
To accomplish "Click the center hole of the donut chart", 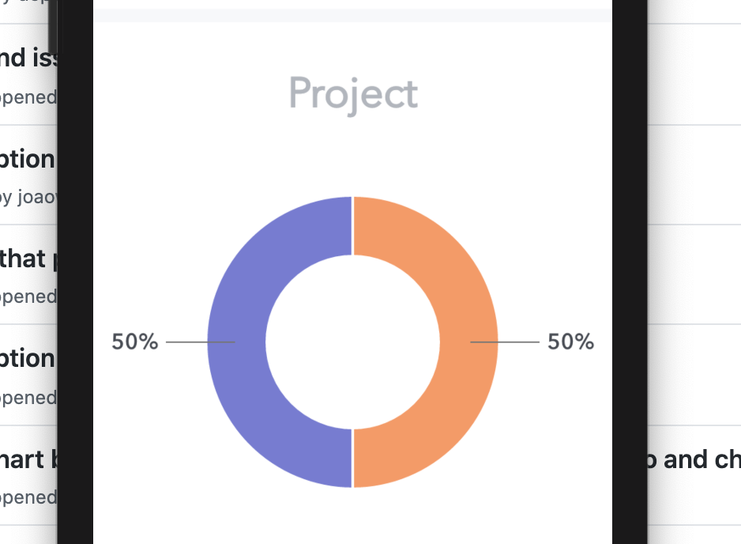I will pos(353,342).
